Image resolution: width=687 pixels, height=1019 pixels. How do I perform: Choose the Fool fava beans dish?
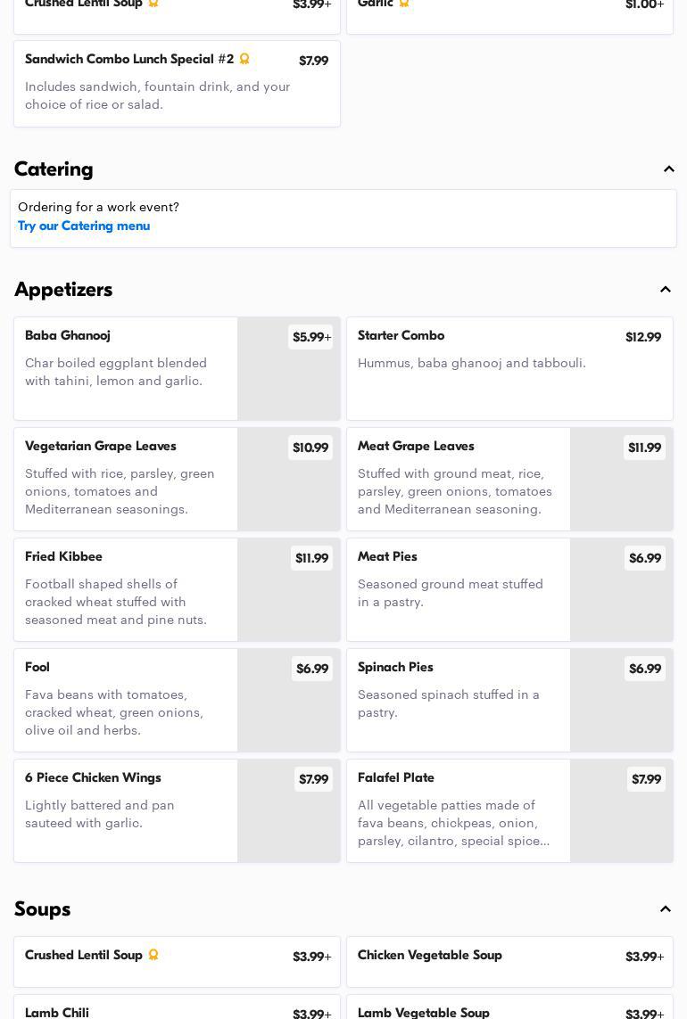125,700
